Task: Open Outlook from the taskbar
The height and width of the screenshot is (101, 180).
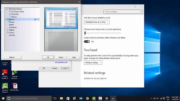Action: coord(81,98)
